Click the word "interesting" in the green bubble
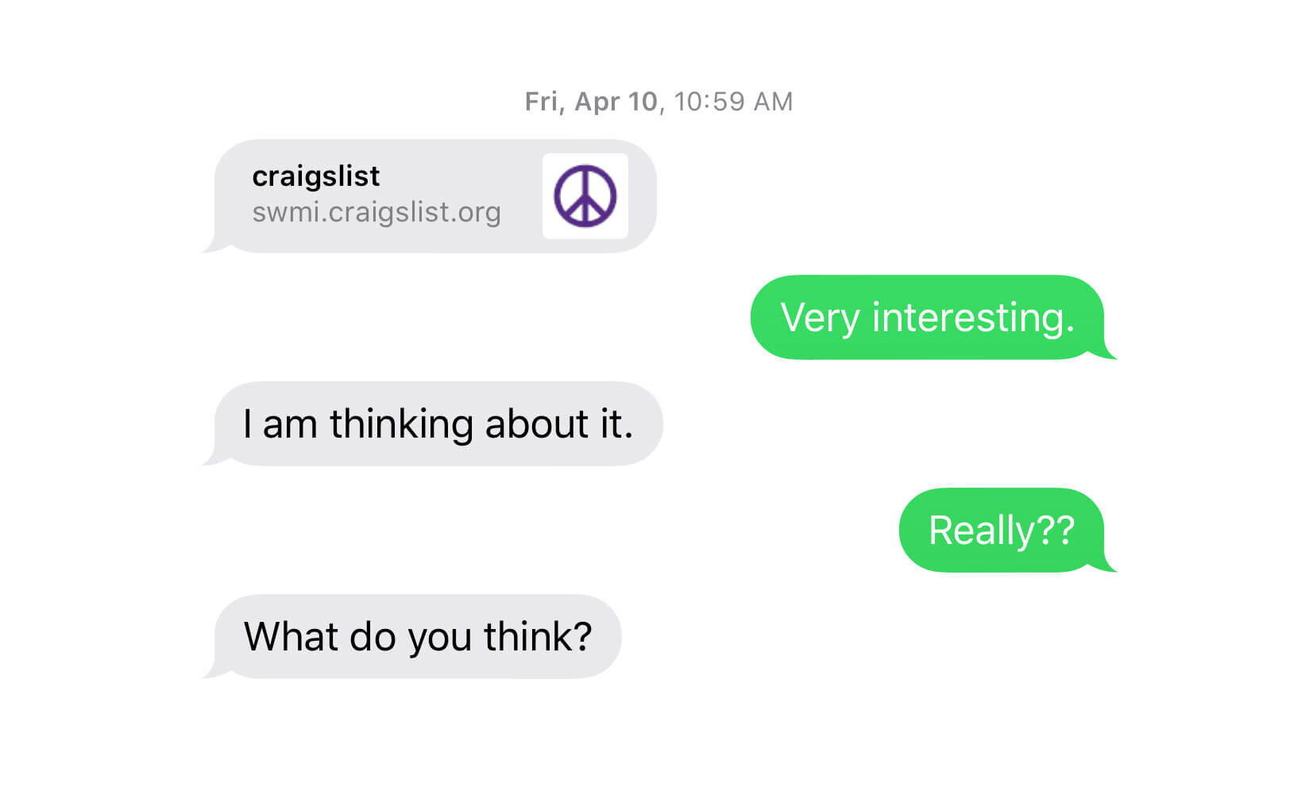The width and height of the screenshot is (1305, 791). pos(973,318)
